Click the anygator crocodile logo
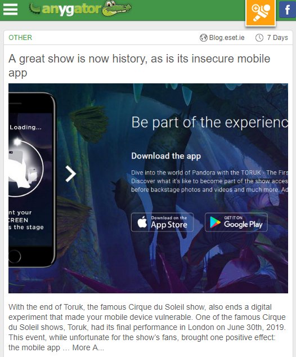Image resolution: width=296 pixels, height=357 pixels. 80,8
